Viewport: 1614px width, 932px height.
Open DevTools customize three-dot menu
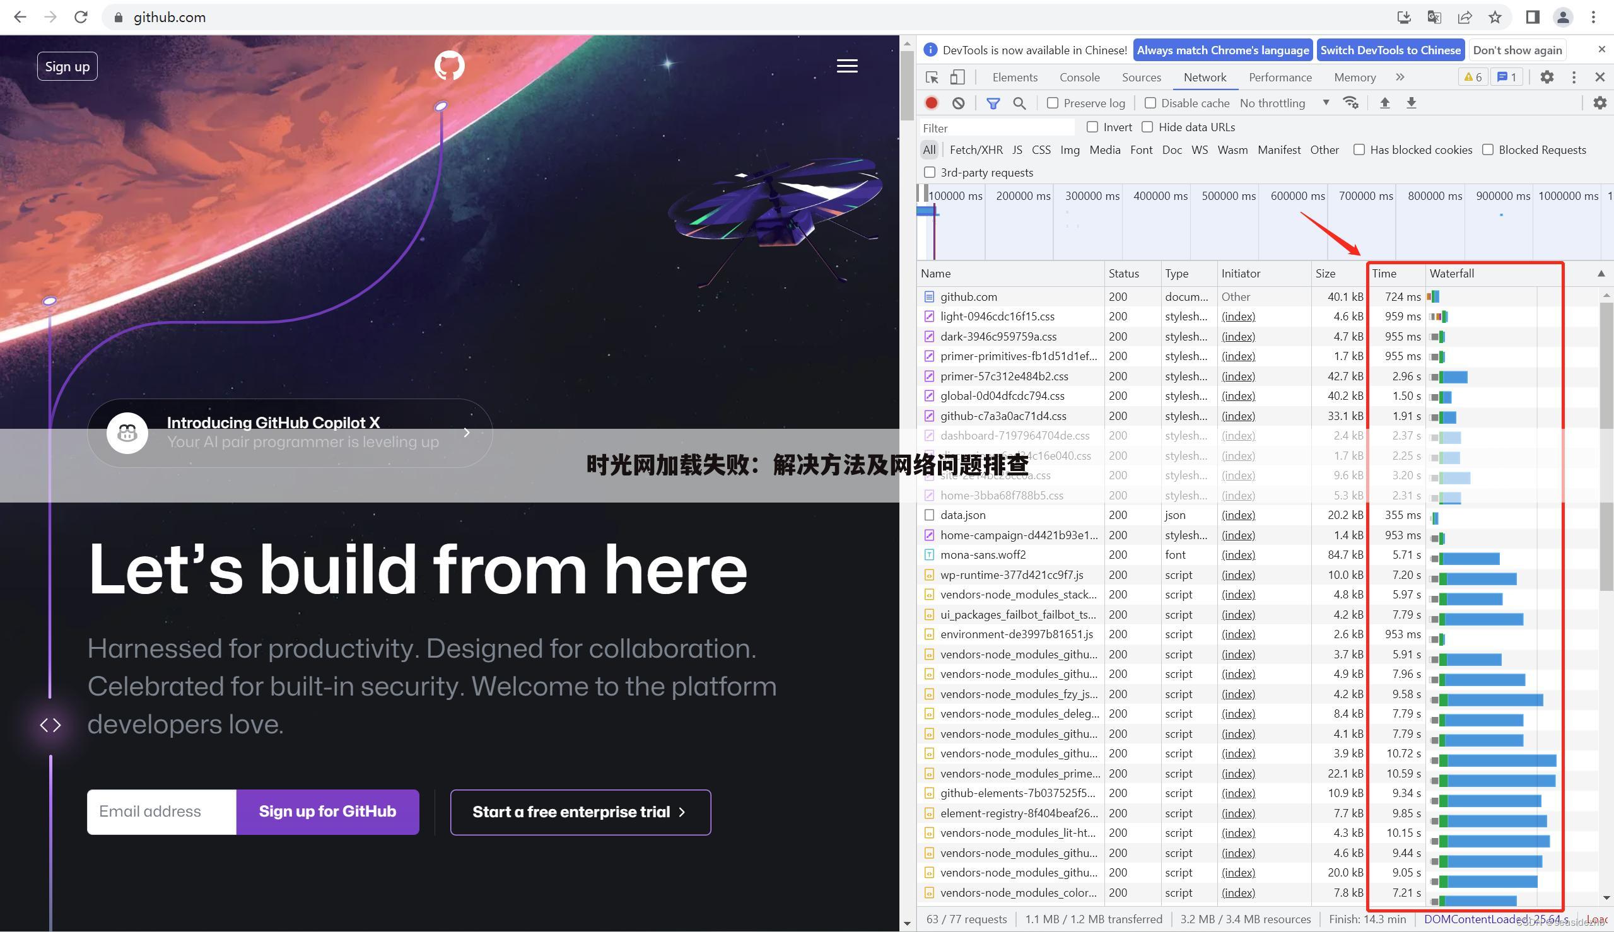(x=1574, y=78)
